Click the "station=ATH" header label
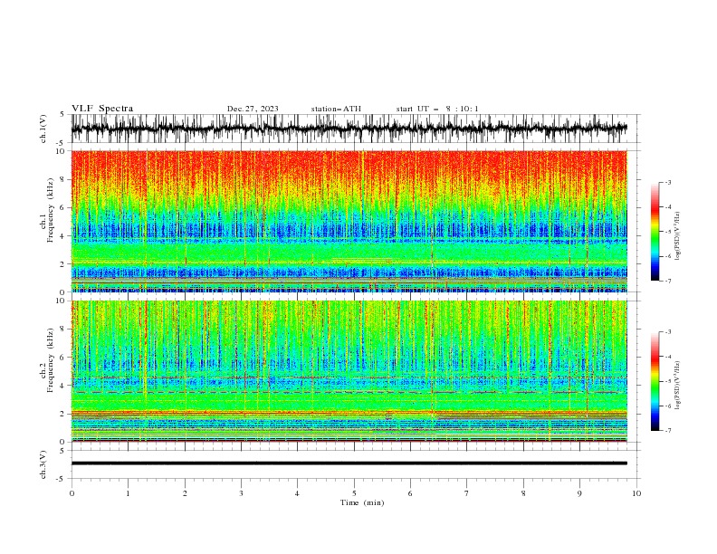Screen dimensions: 717x554 336,109
